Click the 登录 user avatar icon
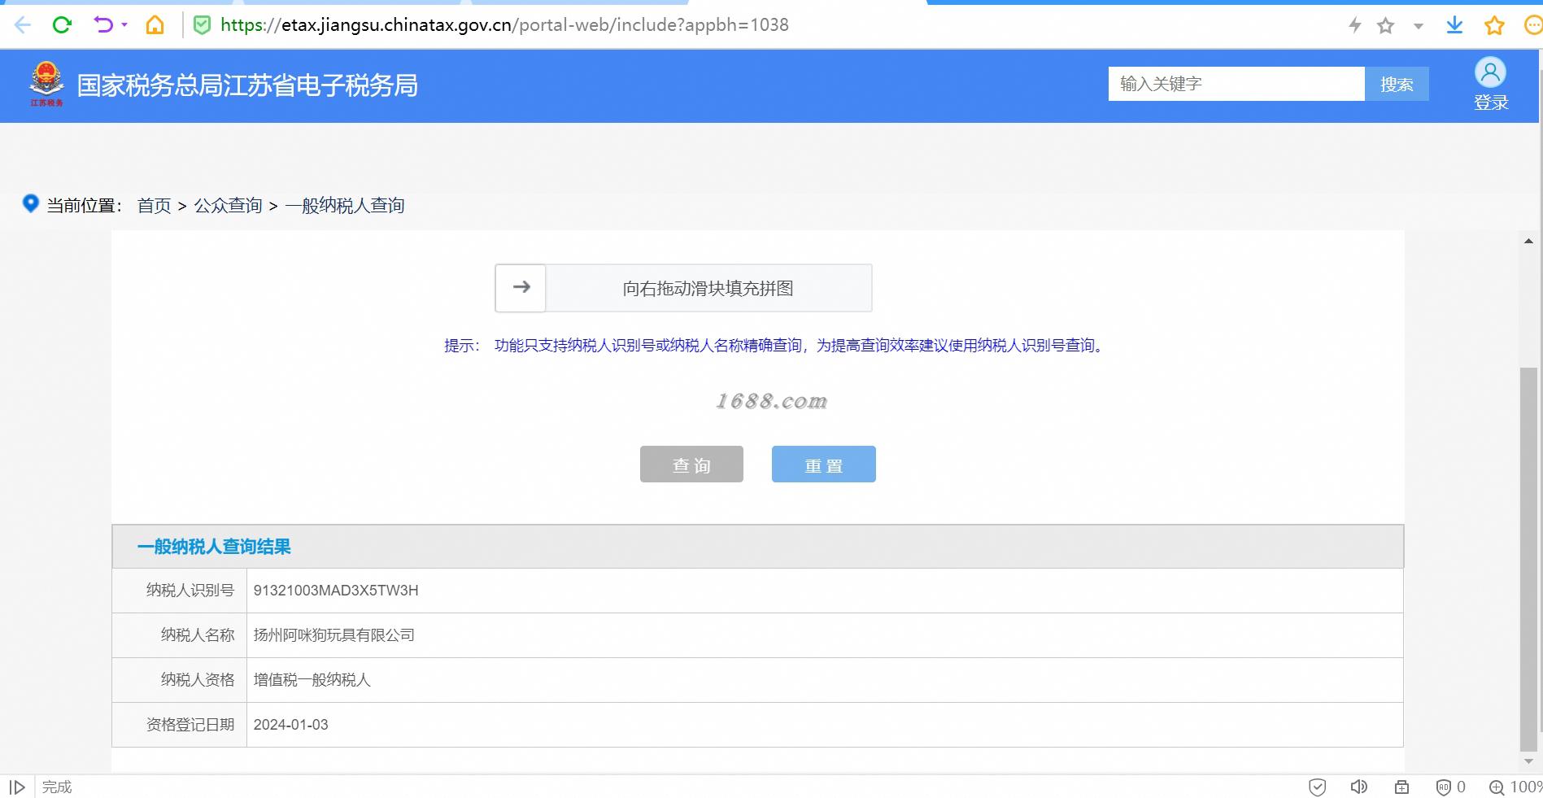The image size is (1543, 798). (1490, 73)
